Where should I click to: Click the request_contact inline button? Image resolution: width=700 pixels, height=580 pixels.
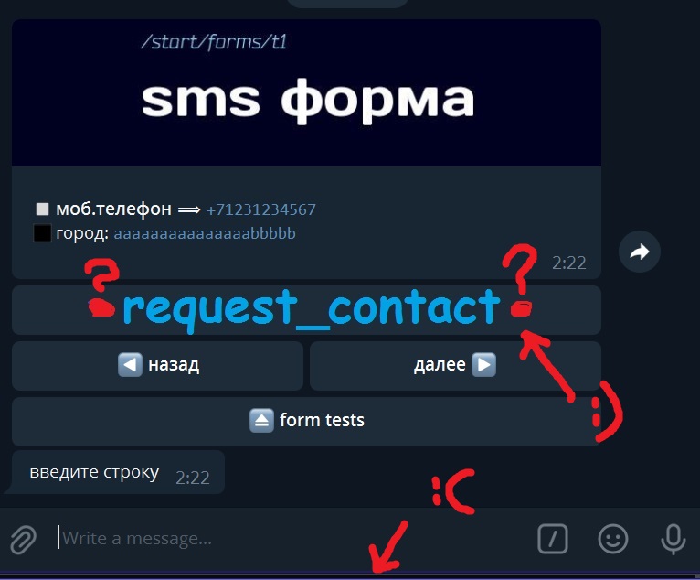tap(306, 310)
